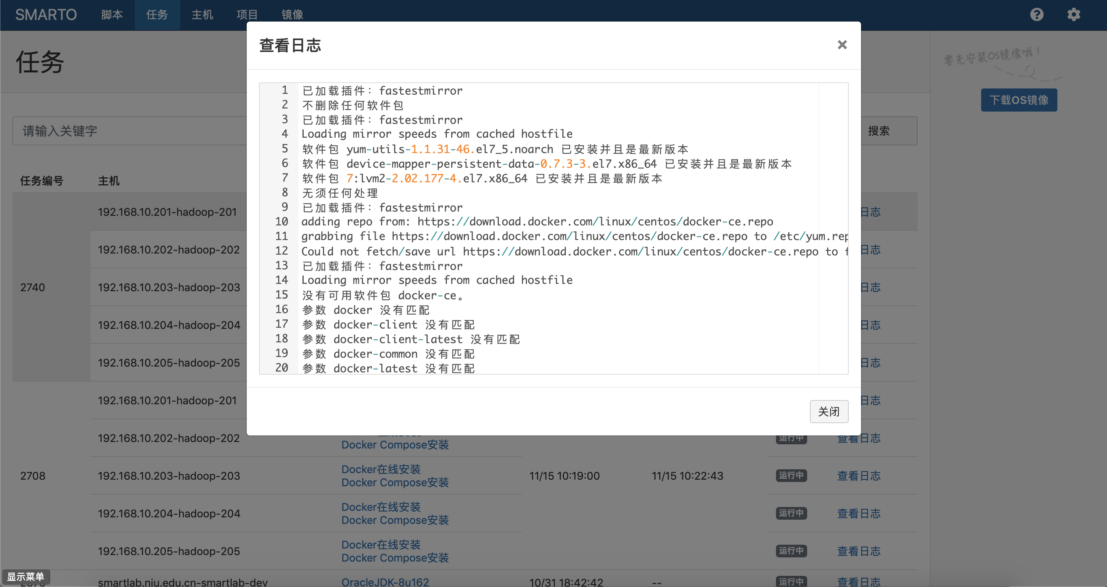Click log line 12 'Could not fetch/save url'
Image resolution: width=1107 pixels, height=587 pixels.
[574, 251]
